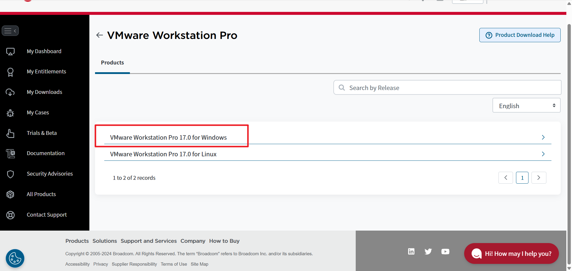The width and height of the screenshot is (572, 271).
Task: Select page 1 in pagination
Action: point(522,178)
